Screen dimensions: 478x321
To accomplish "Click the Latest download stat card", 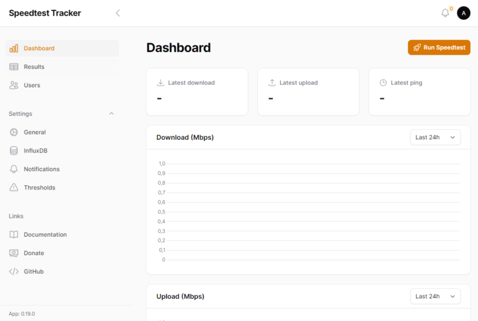I will [197, 91].
